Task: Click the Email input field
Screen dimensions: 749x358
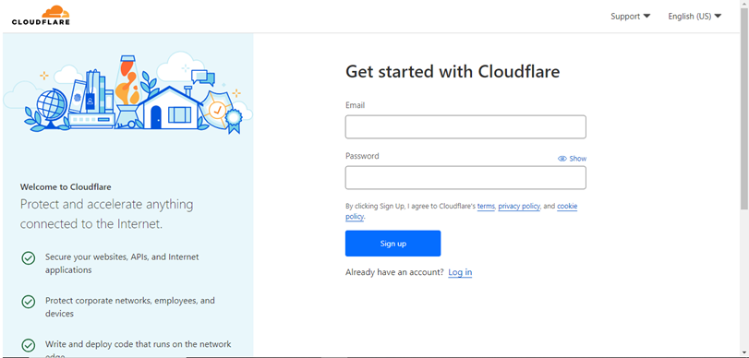Action: [465, 127]
